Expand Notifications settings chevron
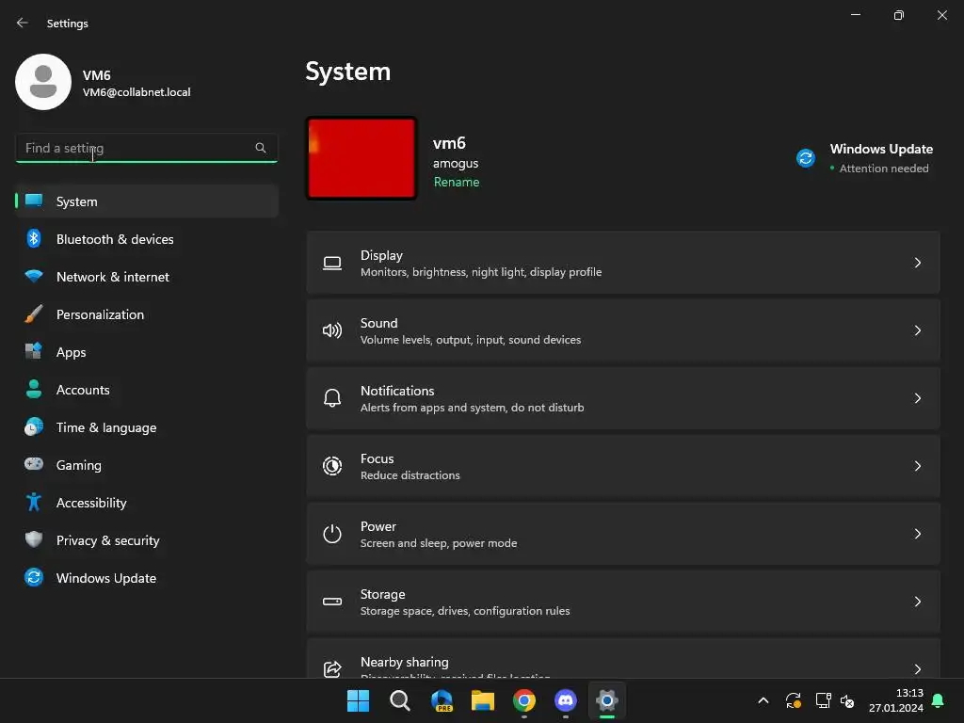The width and height of the screenshot is (964, 723). [x=917, y=398]
